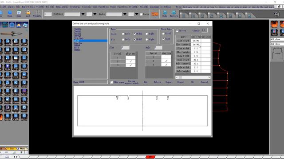Click the pattern piece thumbnail on right
This screenshot has width=284, height=159.
click(277, 53)
